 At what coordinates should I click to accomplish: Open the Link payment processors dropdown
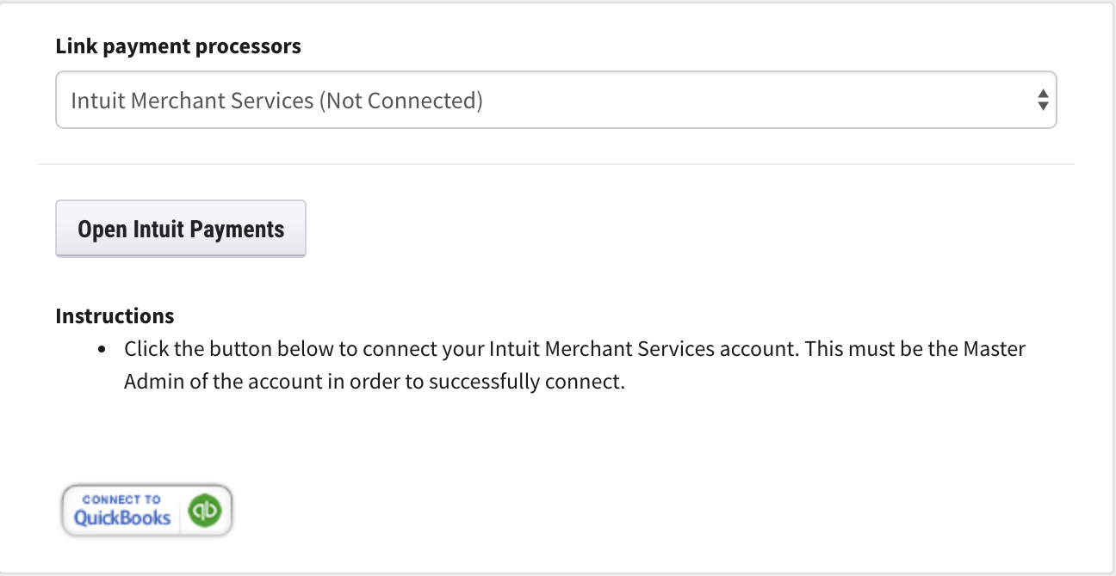[555, 100]
